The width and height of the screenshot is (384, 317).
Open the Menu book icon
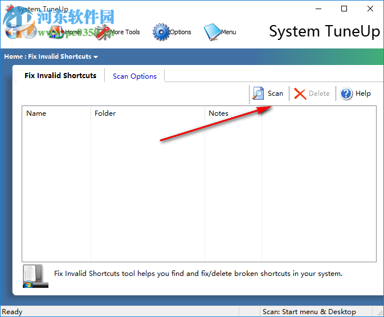(x=213, y=32)
